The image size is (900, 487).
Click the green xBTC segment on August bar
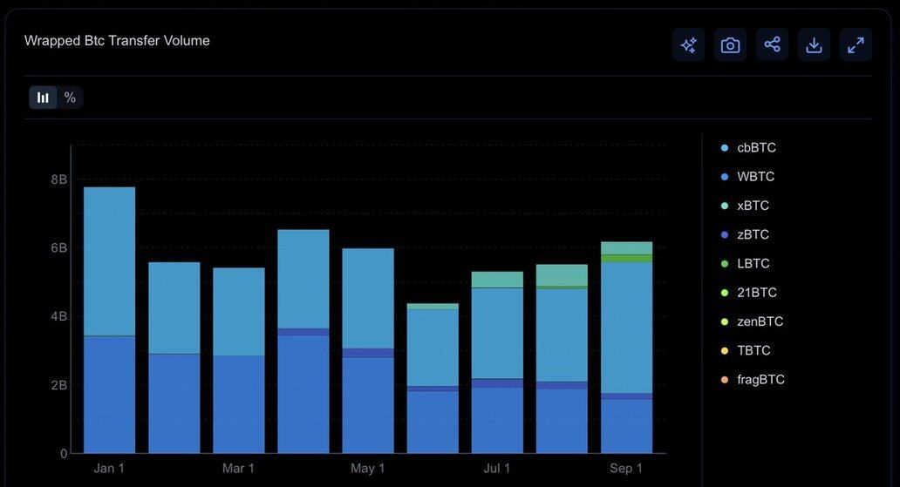coord(562,274)
